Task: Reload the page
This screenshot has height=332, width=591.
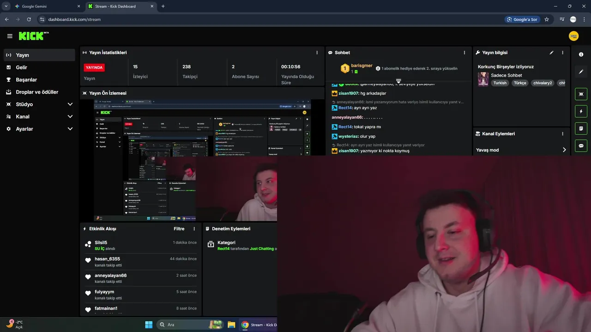Action: (29, 19)
